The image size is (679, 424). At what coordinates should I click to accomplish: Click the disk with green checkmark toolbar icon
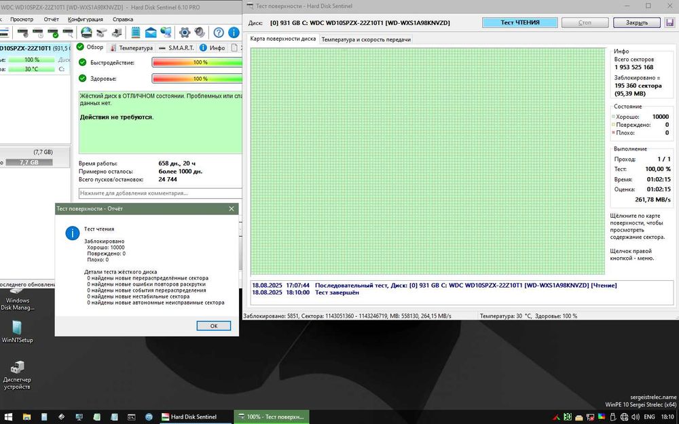[x=53, y=33]
